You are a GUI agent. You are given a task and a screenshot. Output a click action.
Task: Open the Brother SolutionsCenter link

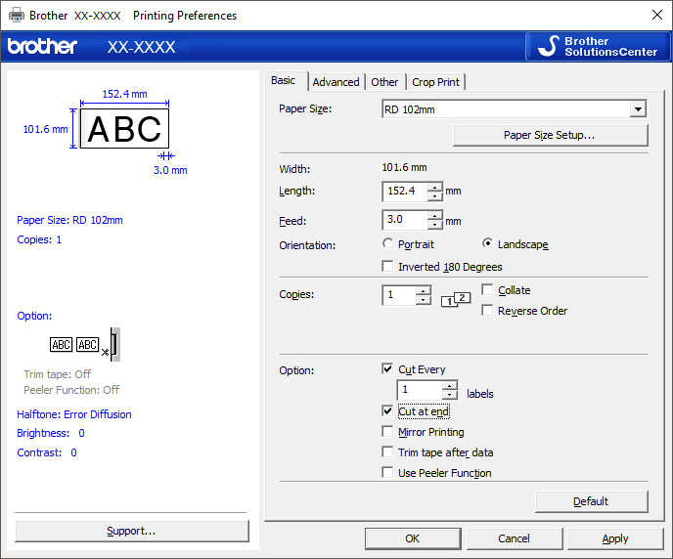[598, 46]
